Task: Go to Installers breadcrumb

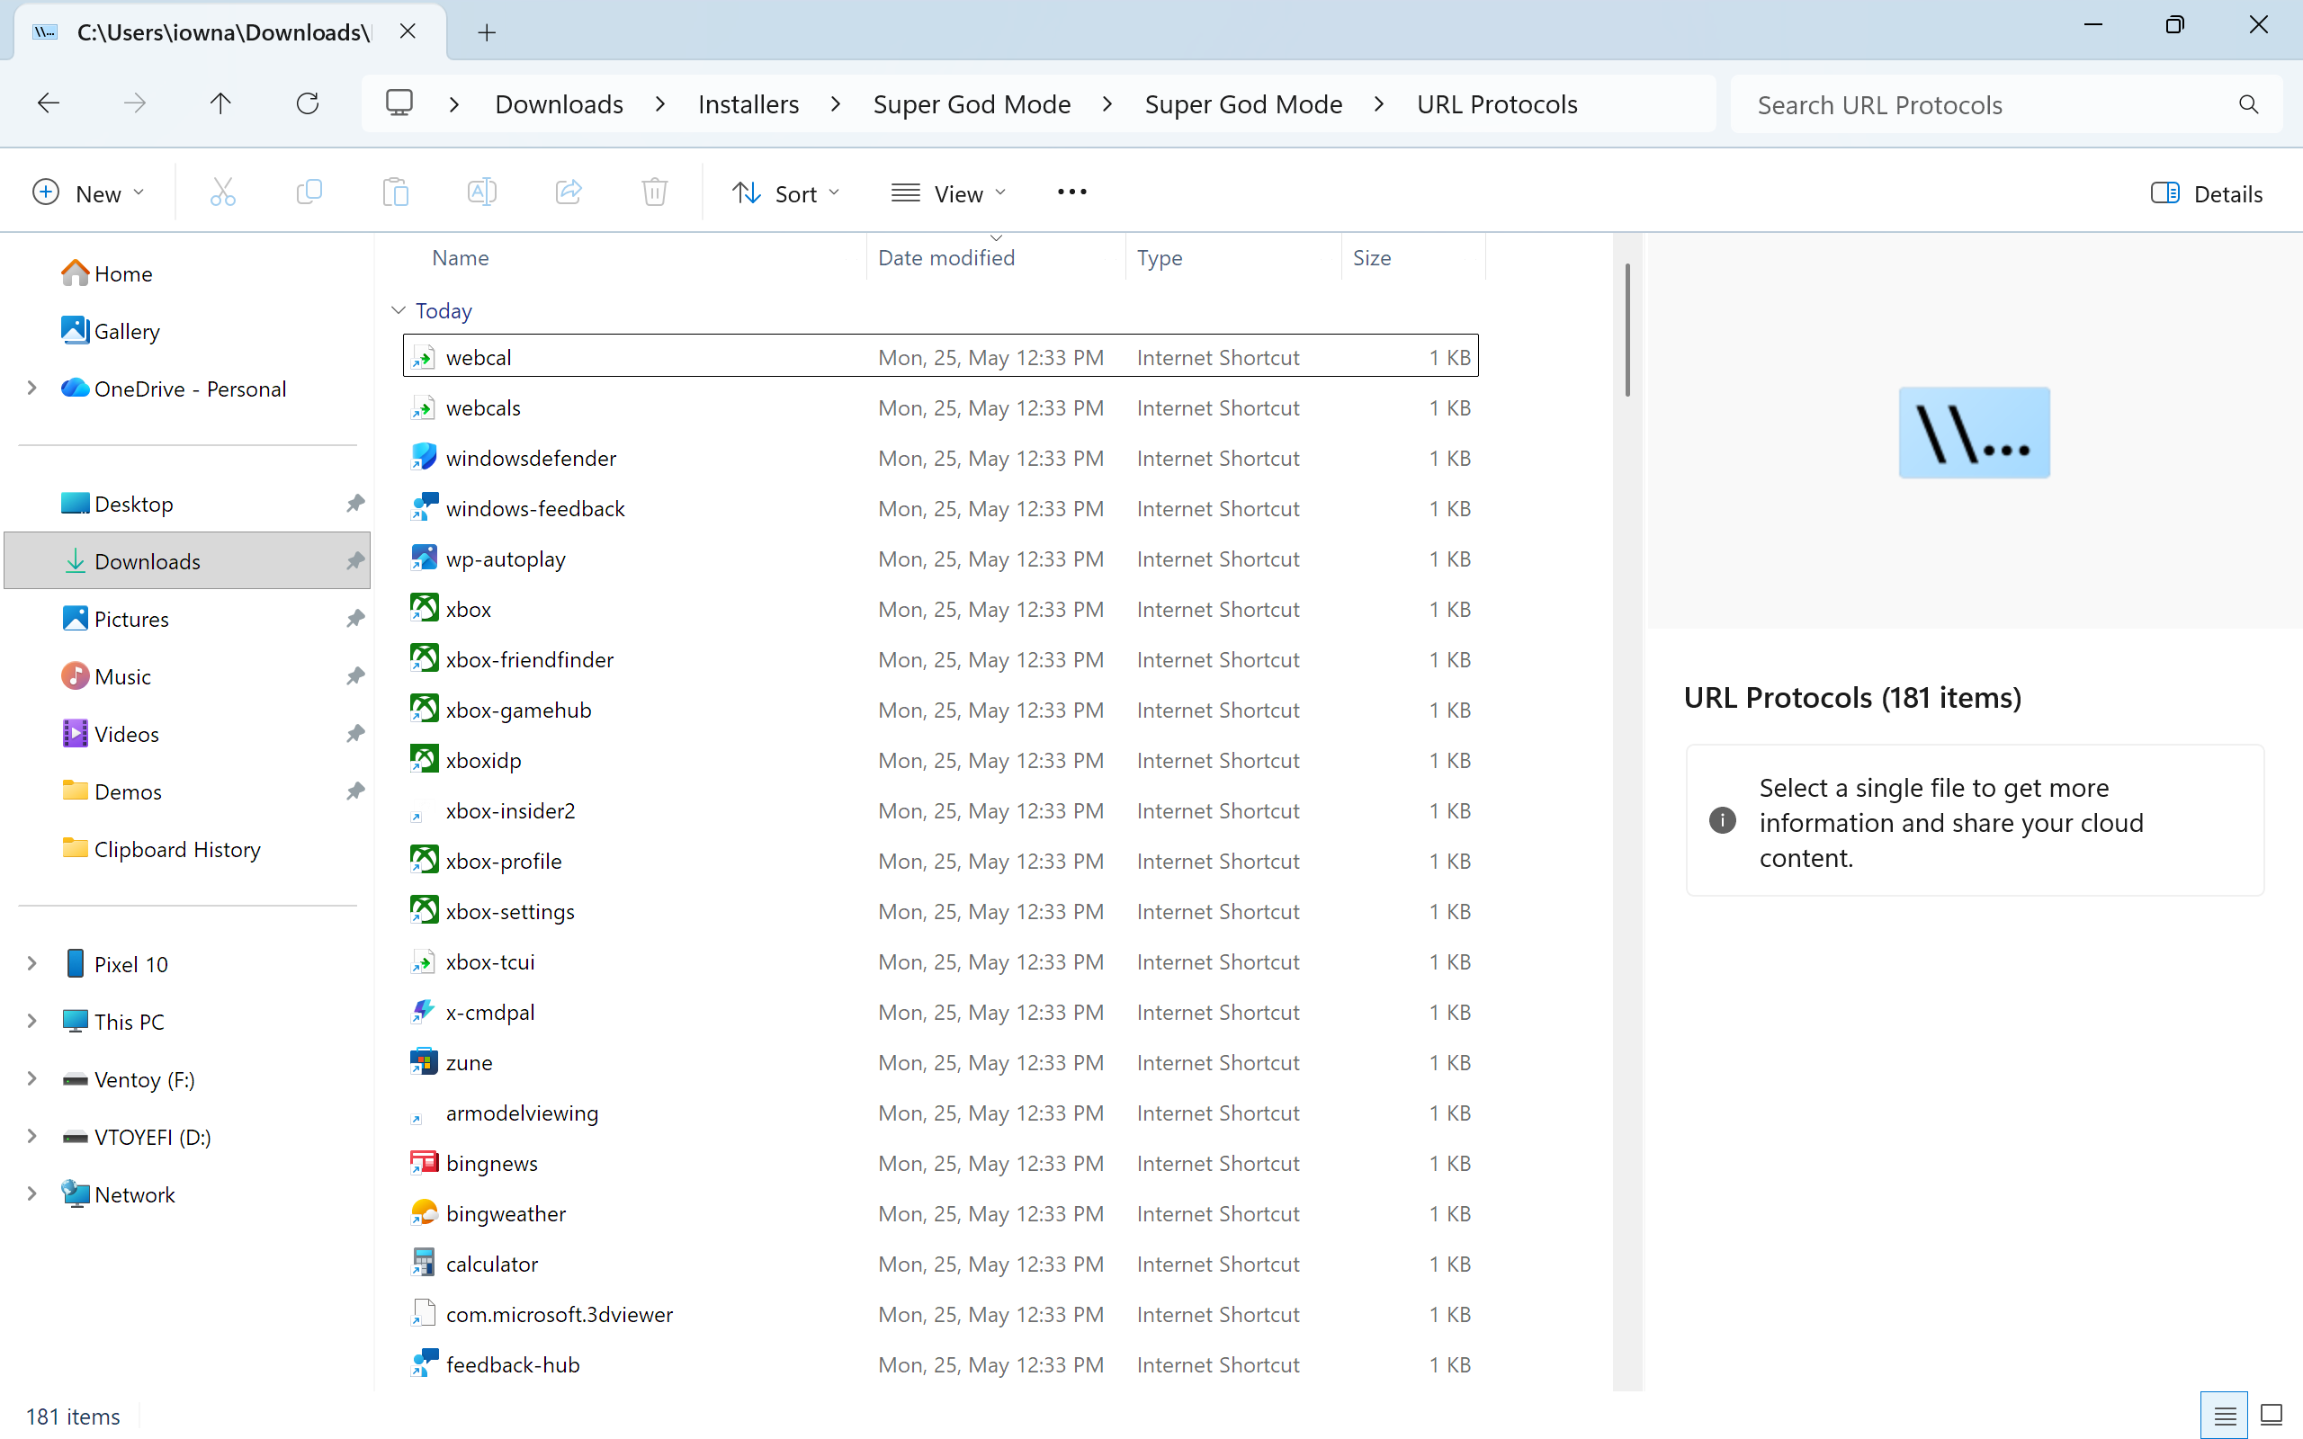Action: pyautogui.click(x=748, y=103)
